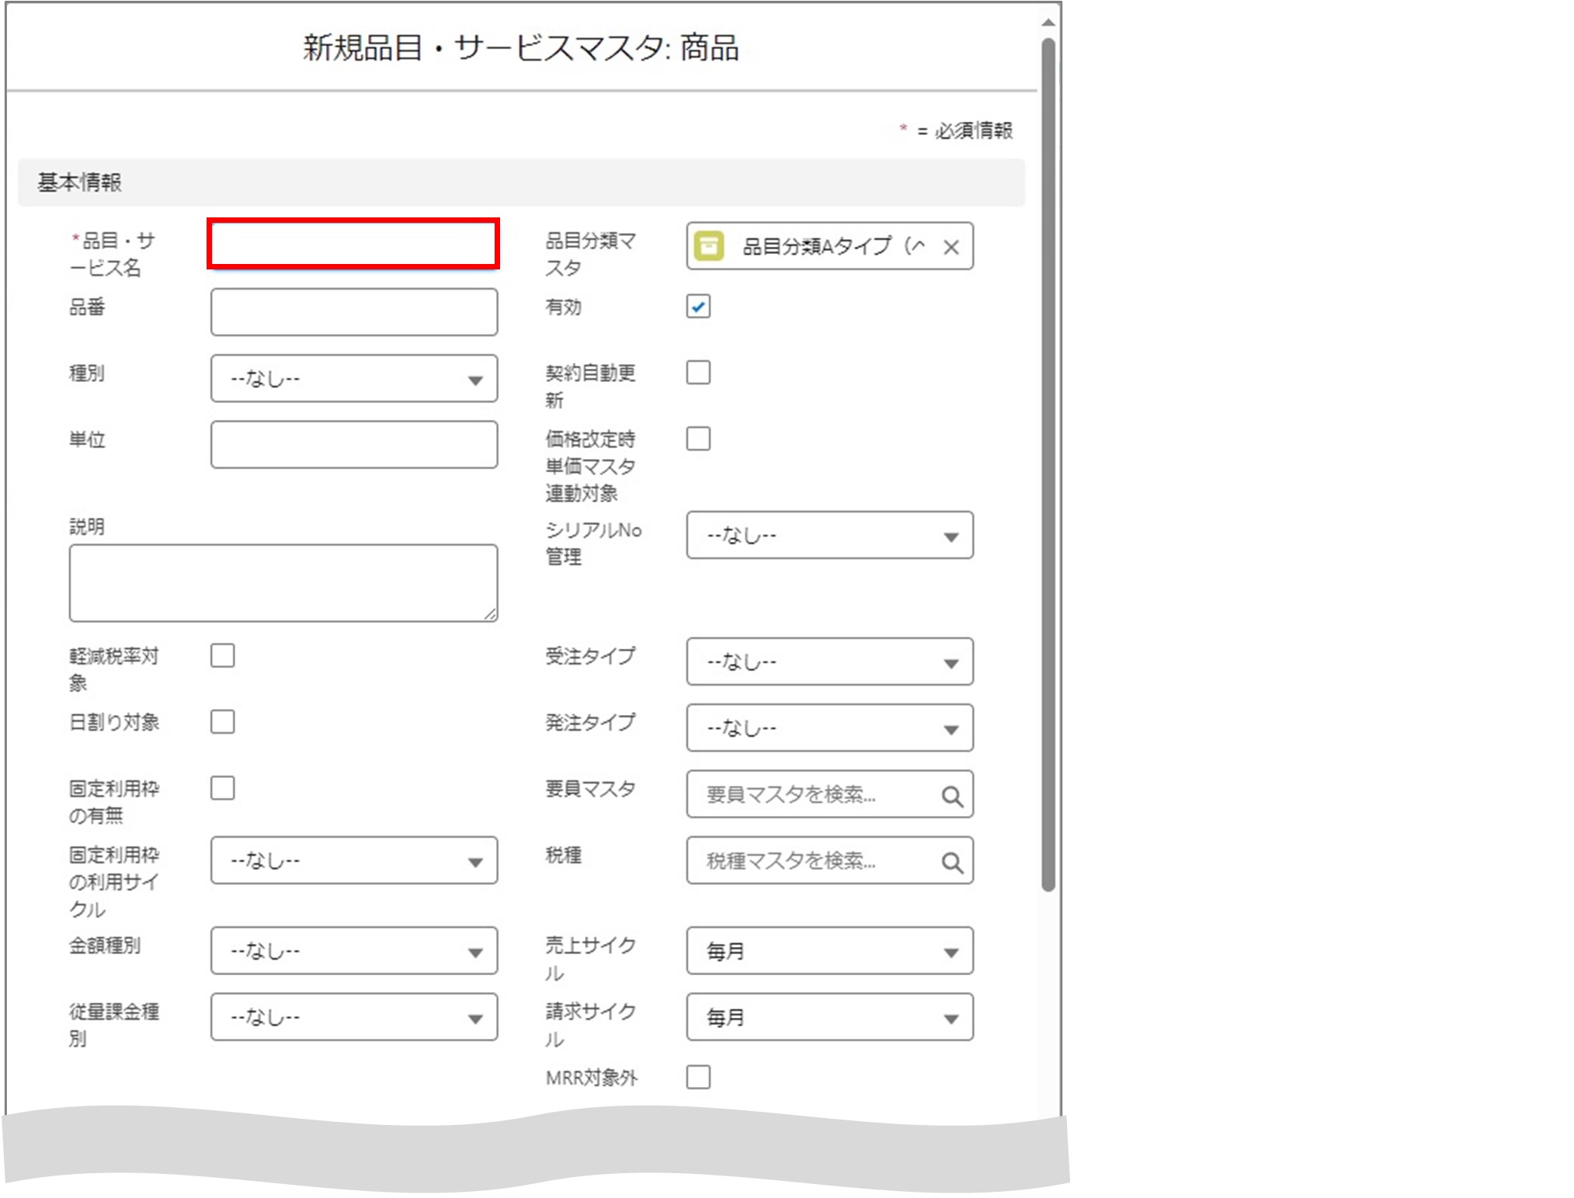Image resolution: width=1574 pixels, height=1198 pixels.
Task: Click the 要員マスタ search field
Action: [x=829, y=794]
